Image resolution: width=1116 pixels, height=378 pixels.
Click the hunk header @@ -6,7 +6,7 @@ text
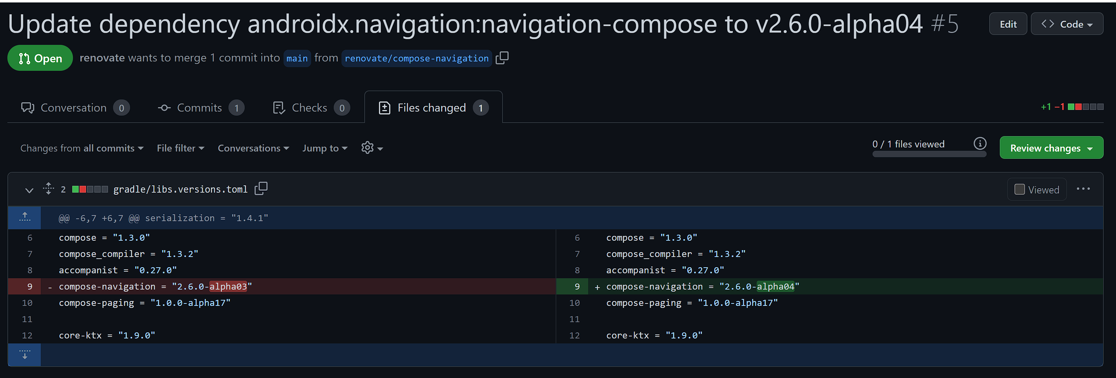(163, 218)
